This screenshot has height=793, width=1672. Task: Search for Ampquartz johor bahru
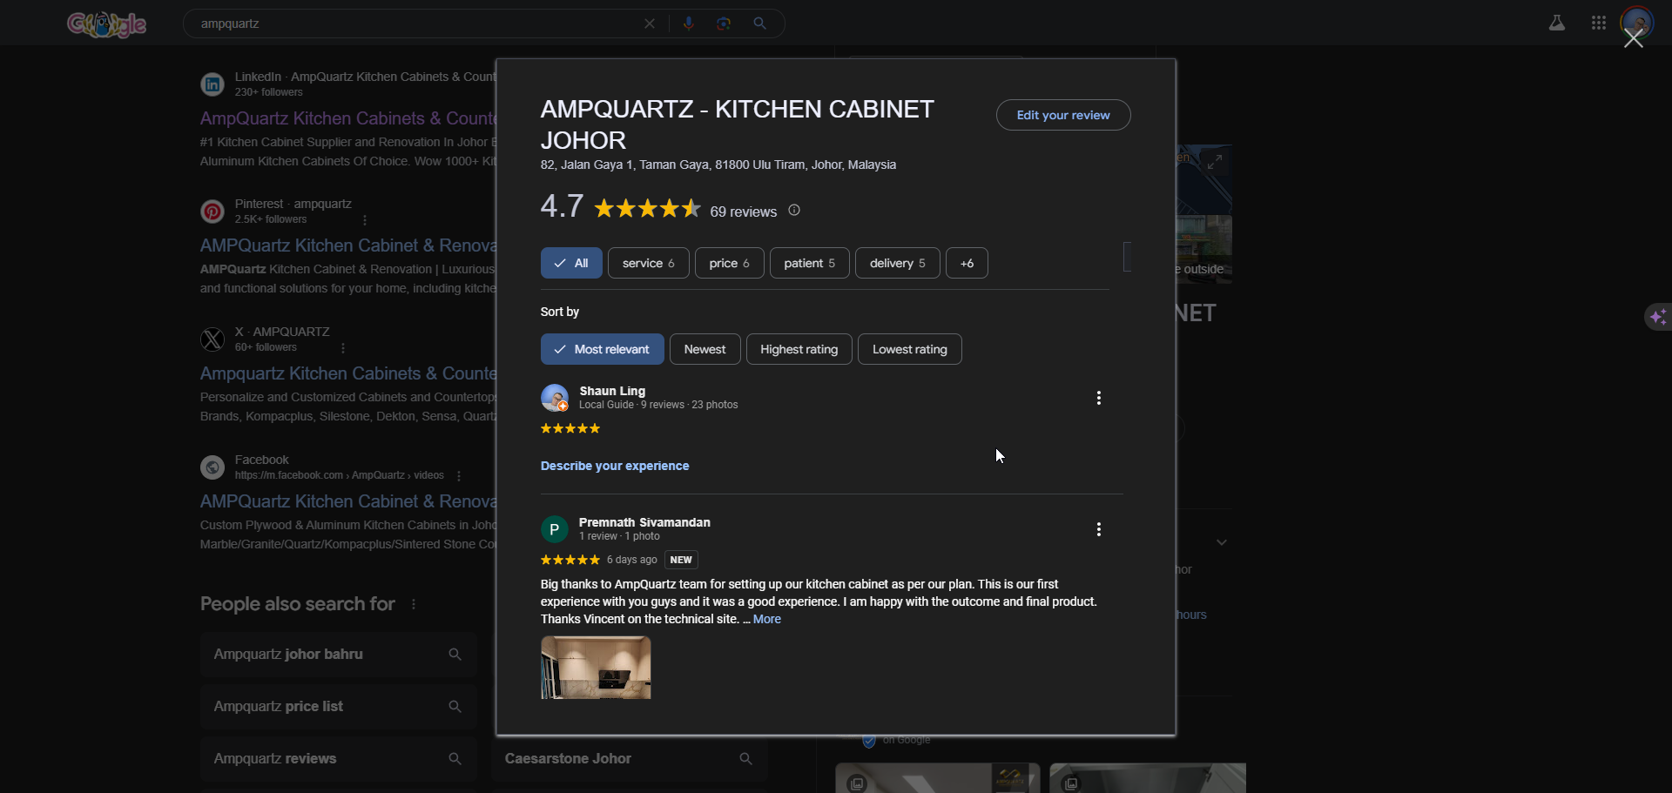(x=339, y=655)
